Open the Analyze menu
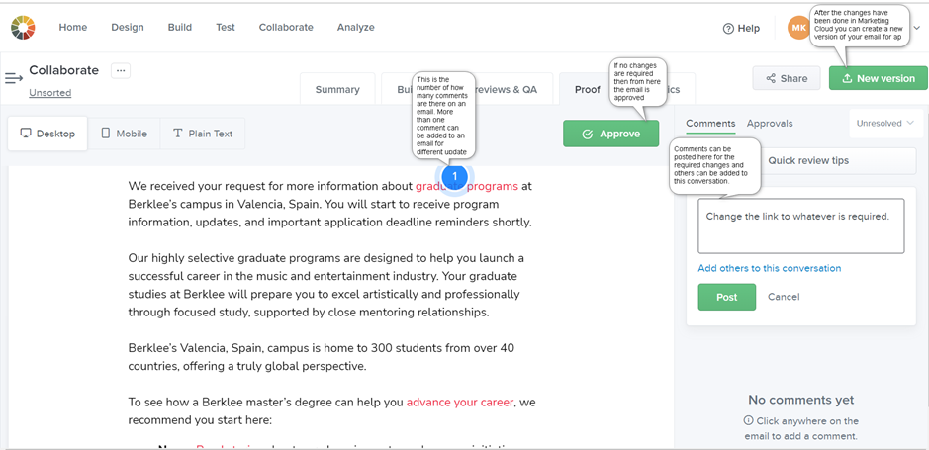 pyautogui.click(x=355, y=28)
